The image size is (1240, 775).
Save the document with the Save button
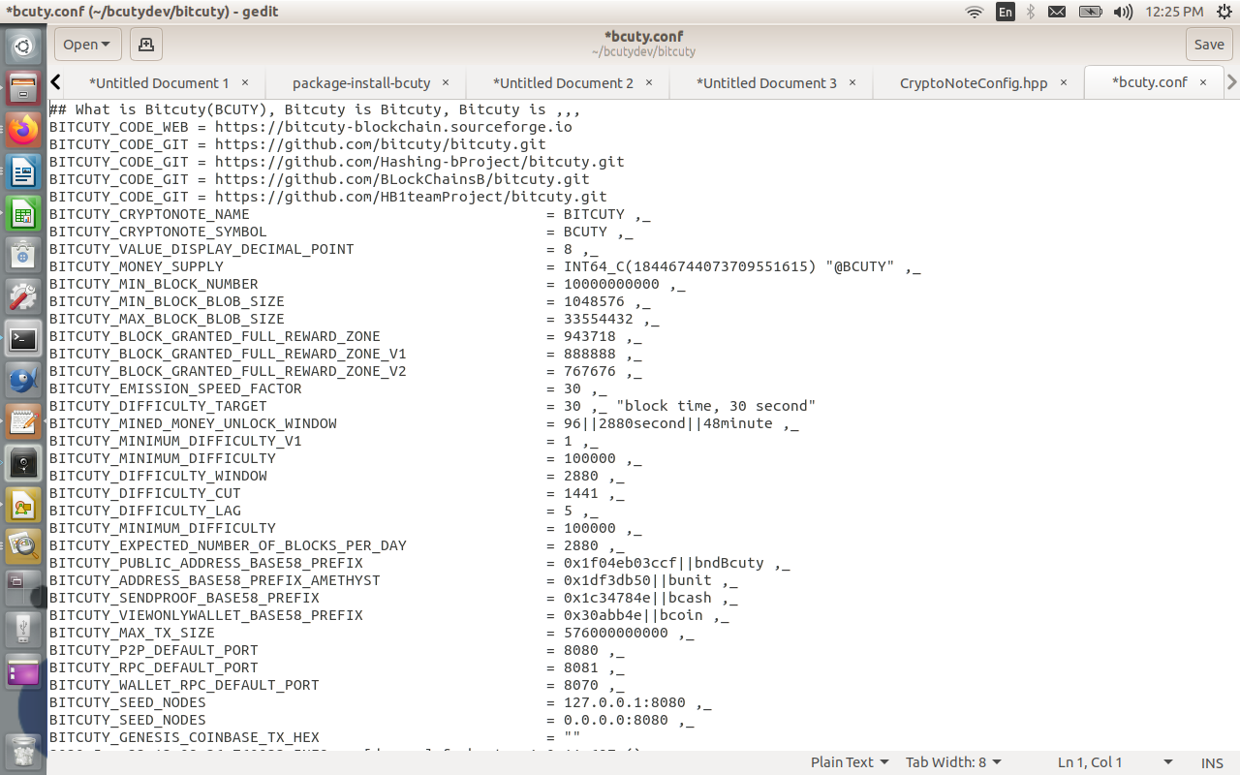[1209, 44]
